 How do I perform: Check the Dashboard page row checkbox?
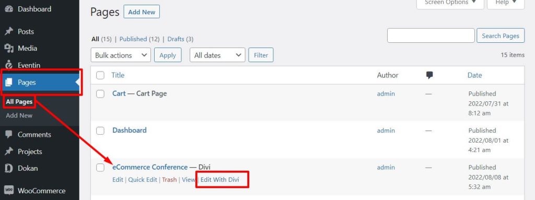pos(100,131)
